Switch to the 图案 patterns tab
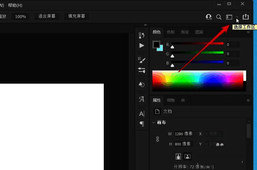 (x=199, y=32)
